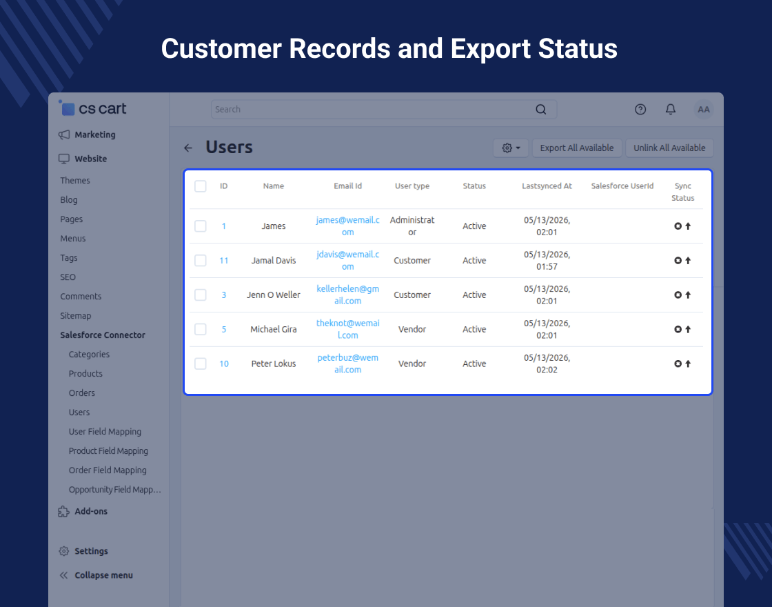Screen dimensions: 772x607
Task: Open Order Field Mapping
Action: point(108,470)
